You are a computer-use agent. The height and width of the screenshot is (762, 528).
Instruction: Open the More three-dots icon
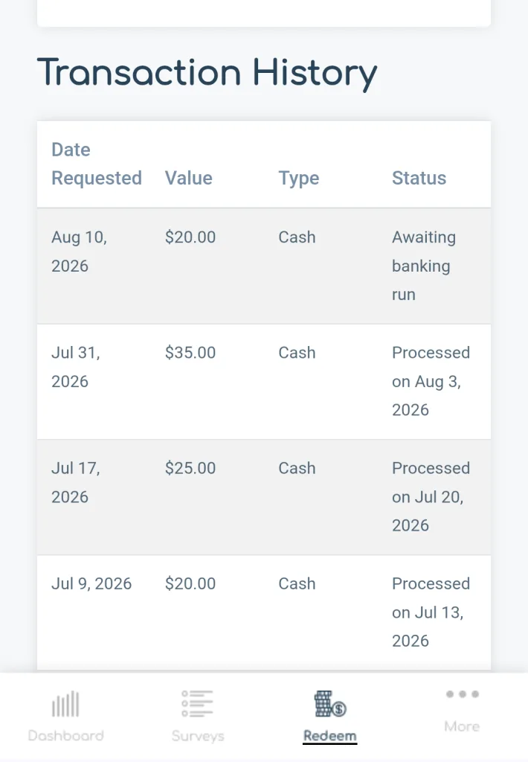(x=462, y=694)
